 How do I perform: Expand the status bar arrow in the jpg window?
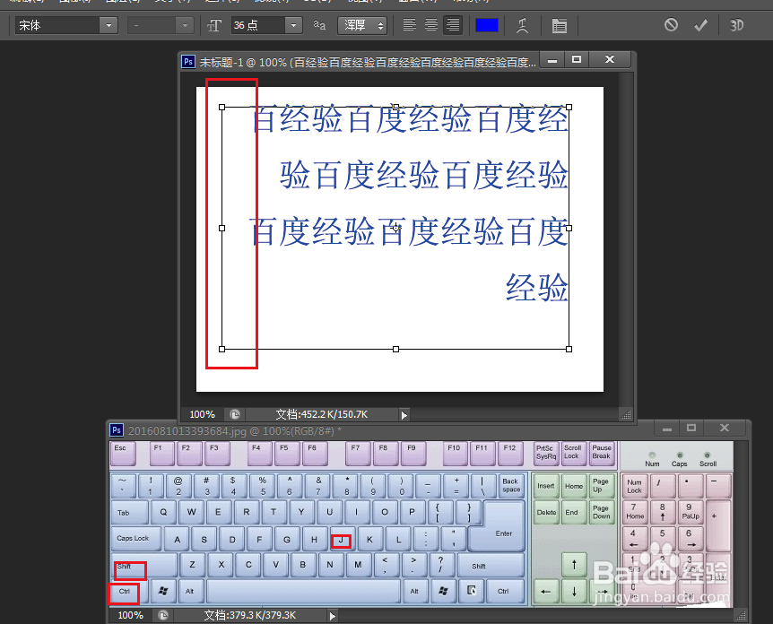(333, 616)
